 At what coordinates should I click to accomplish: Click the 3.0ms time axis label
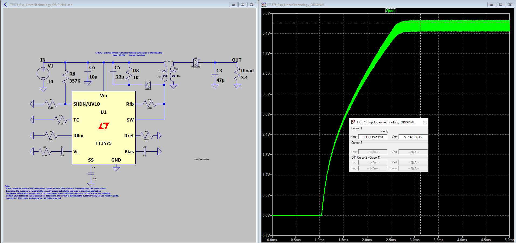click(415, 240)
